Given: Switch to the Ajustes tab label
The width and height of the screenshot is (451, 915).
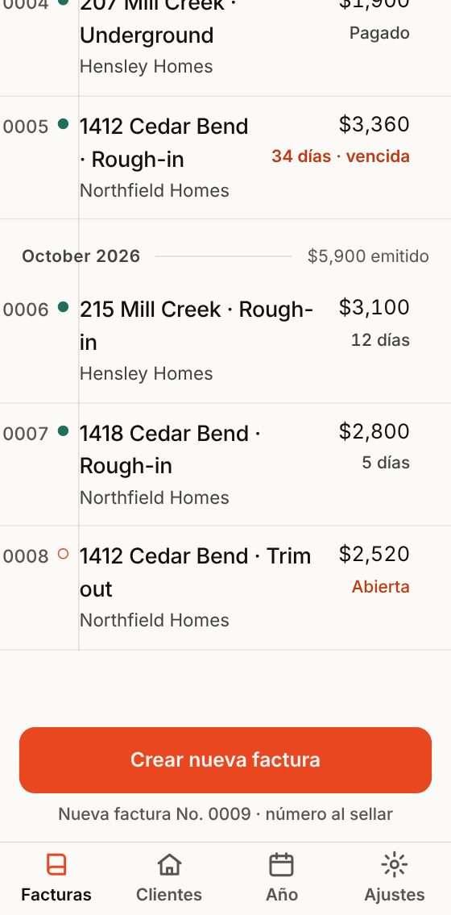Looking at the screenshot, I should [395, 895].
